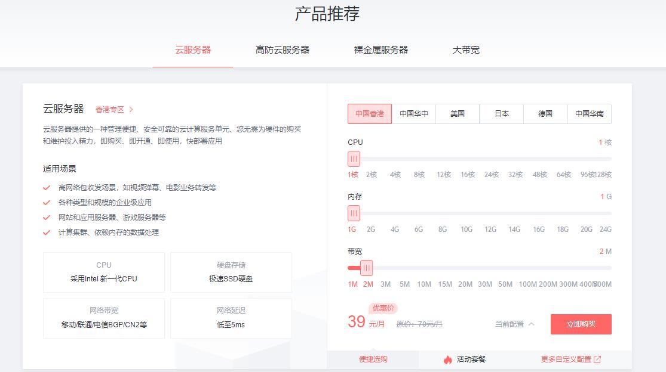This screenshot has height=372, width=666.
Task: Set CPU to 48核
Action: 540,175
